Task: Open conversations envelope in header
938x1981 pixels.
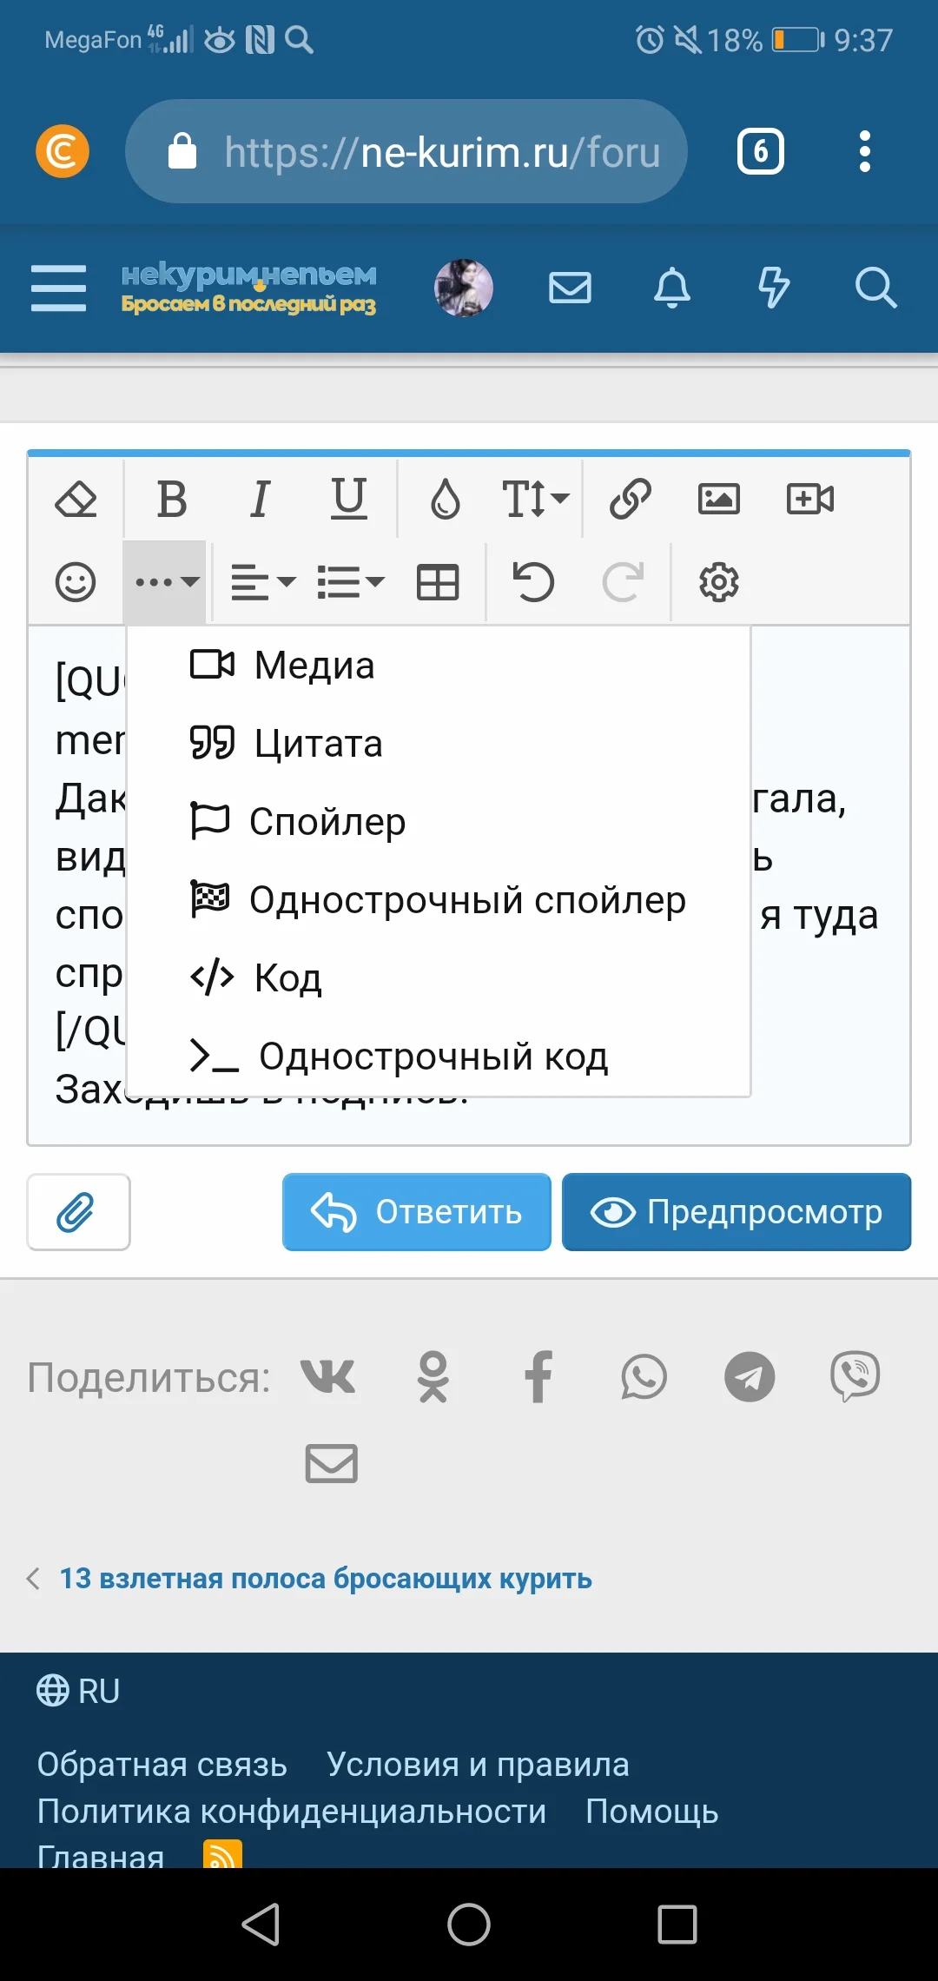Action: click(x=571, y=288)
